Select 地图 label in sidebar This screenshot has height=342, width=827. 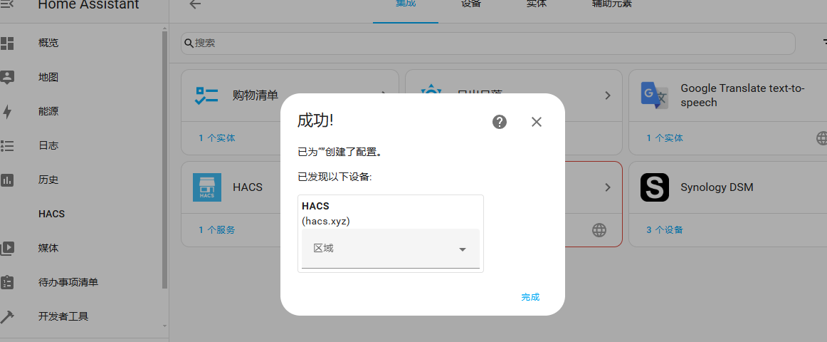[48, 78]
